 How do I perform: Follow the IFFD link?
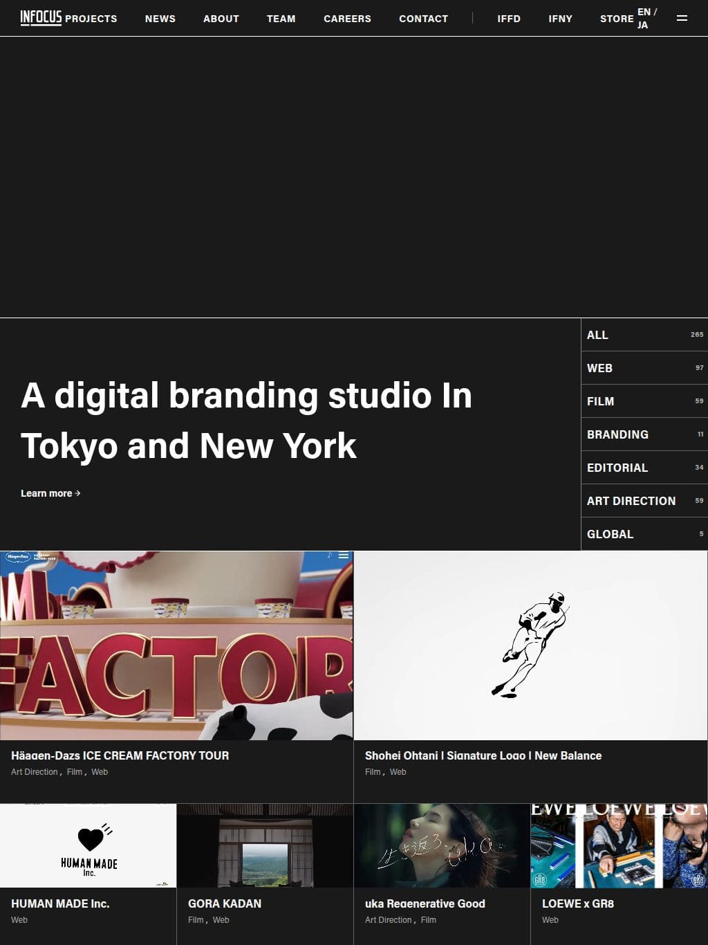tap(509, 19)
